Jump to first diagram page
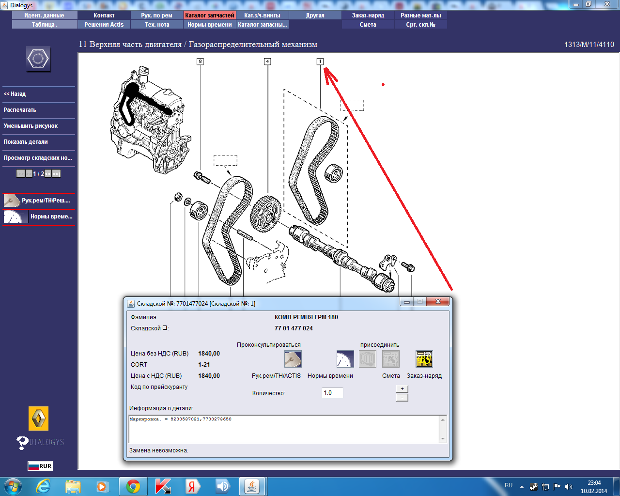 tap(20, 173)
